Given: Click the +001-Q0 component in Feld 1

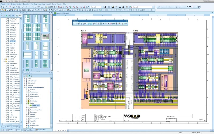Looking at the screenshot, I should point(86,70).
